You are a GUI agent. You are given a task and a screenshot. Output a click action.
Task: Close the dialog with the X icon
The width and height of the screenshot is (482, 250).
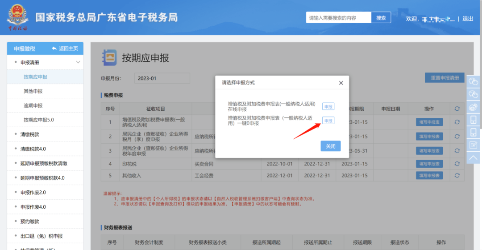(x=341, y=83)
